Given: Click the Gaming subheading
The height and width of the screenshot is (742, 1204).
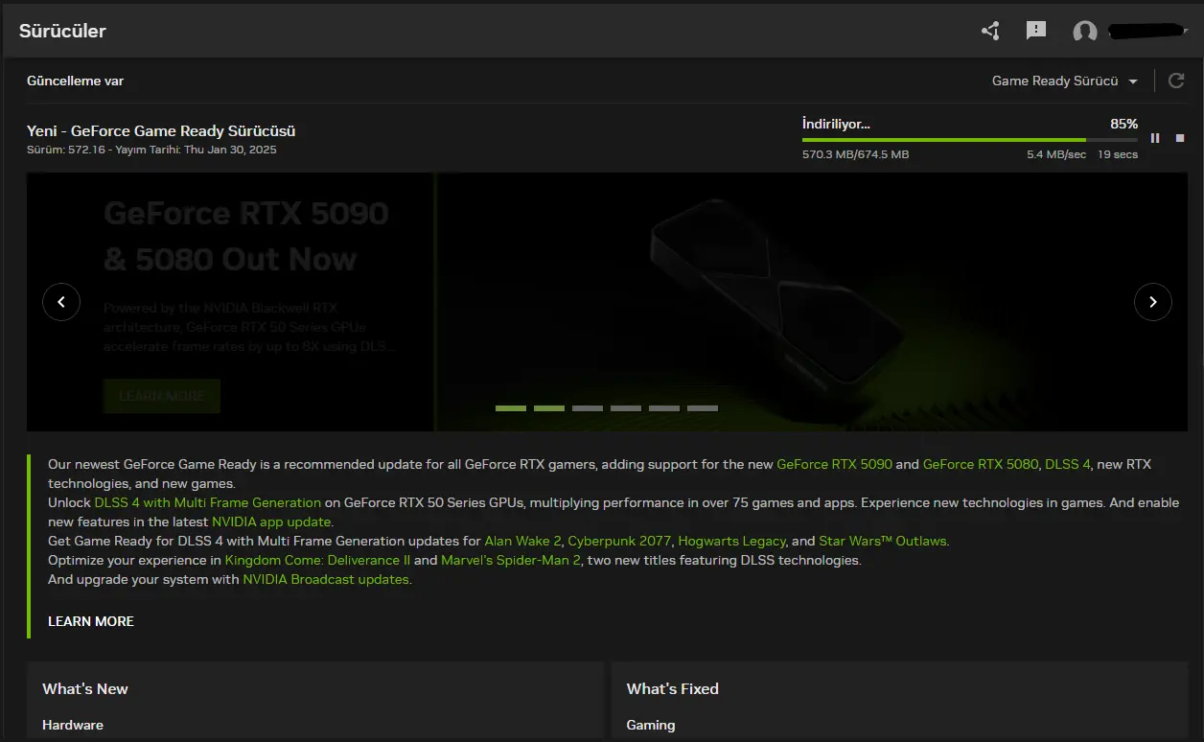Looking at the screenshot, I should click(x=651, y=725).
